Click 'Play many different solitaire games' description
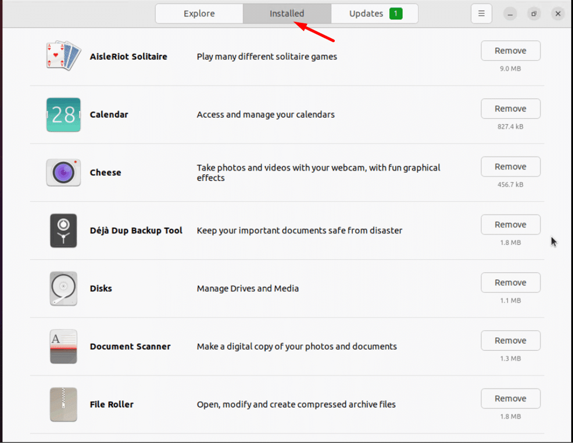The height and width of the screenshot is (443, 573). tap(267, 56)
